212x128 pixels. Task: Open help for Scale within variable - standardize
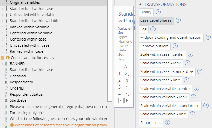pos(206,106)
